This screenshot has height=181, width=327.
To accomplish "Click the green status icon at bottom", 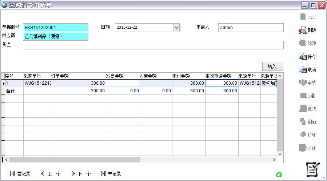I will (279, 174).
